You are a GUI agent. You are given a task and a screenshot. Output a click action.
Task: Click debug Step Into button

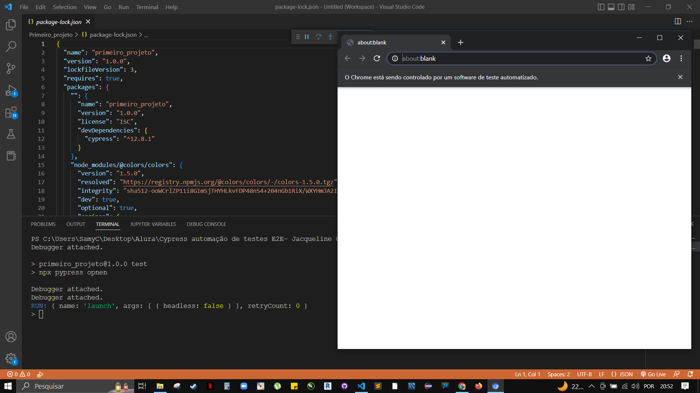point(330,37)
